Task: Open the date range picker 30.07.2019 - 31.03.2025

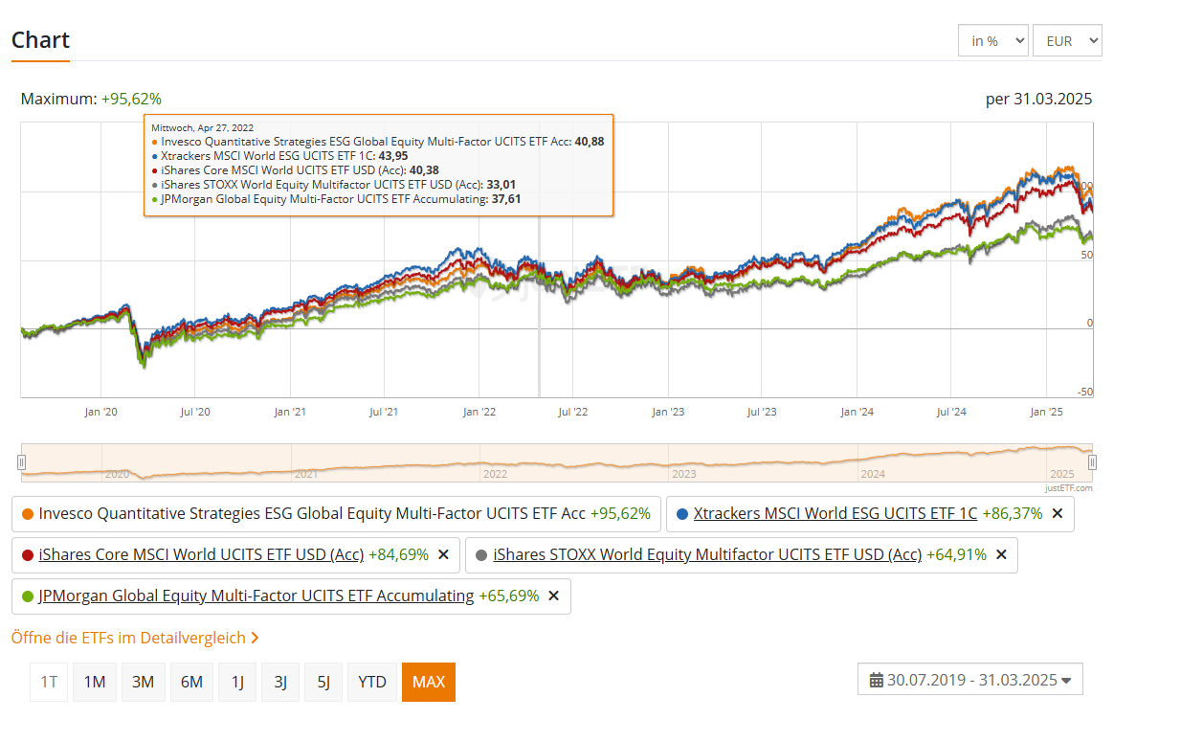Action: pos(970,680)
